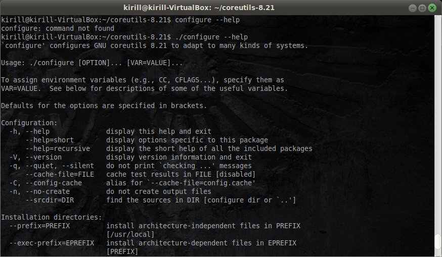Click the '[/usr/local]' default value
Screen dimensions: 442x257
coord(130,234)
